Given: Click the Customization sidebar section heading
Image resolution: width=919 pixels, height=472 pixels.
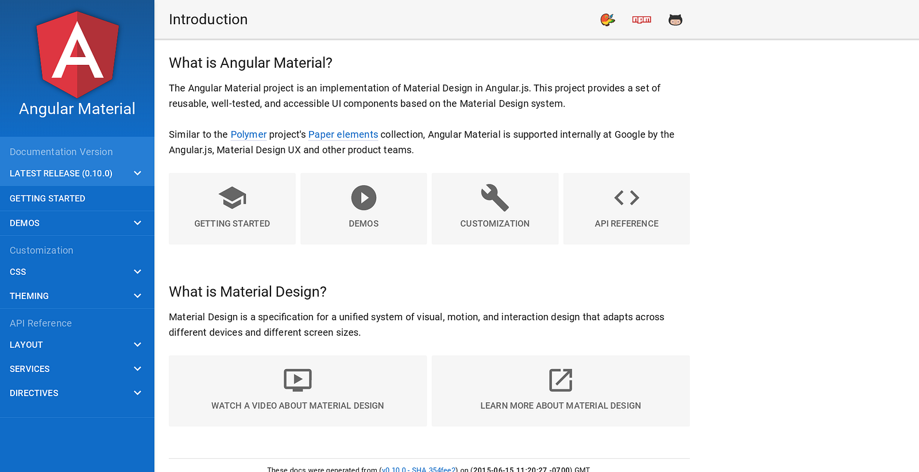Looking at the screenshot, I should (x=41, y=251).
